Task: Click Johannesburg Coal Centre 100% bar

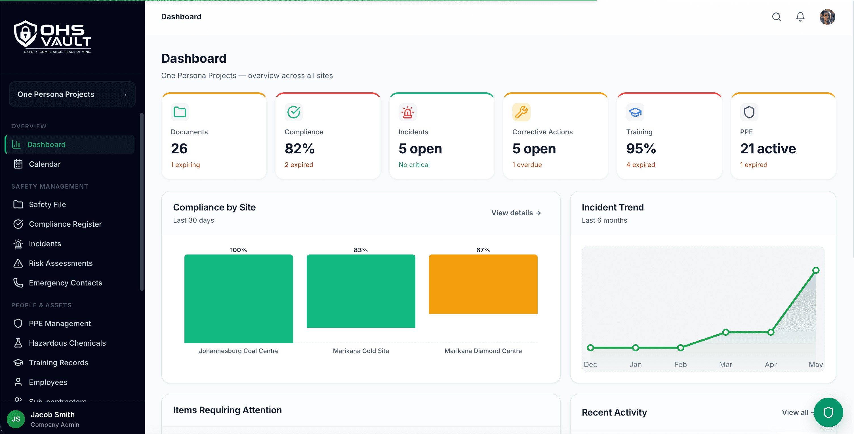Action: point(239,299)
